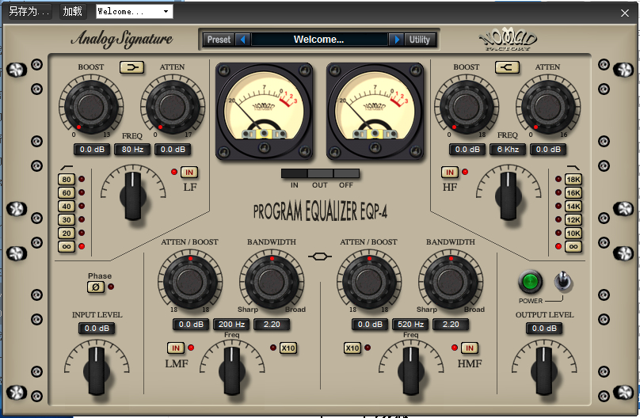640x418 pixels.
Task: Toggle the Phase invert button
Action: click(96, 287)
